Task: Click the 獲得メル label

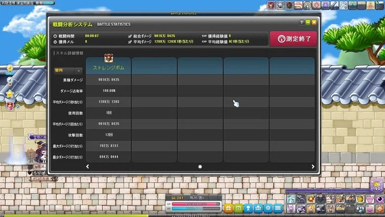Action: point(66,42)
